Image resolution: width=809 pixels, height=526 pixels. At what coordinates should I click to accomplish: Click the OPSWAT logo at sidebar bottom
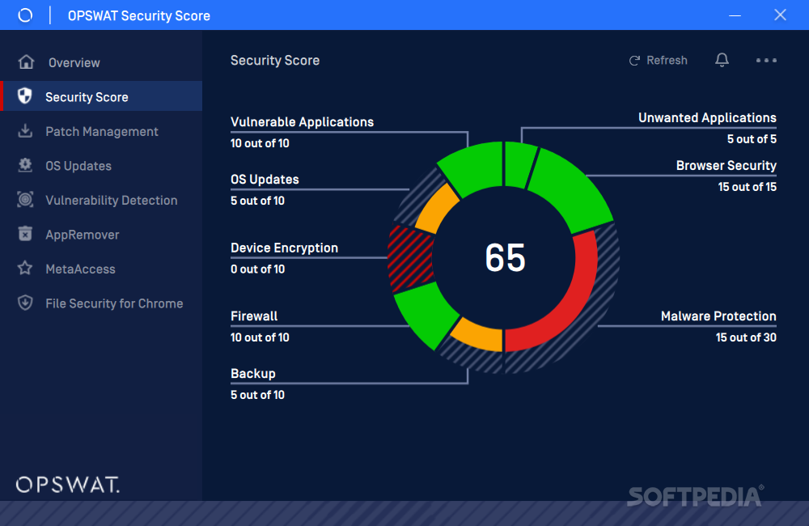68,485
